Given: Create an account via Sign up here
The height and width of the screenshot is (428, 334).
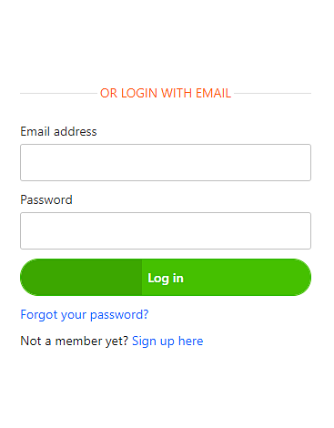Looking at the screenshot, I should [x=167, y=341].
